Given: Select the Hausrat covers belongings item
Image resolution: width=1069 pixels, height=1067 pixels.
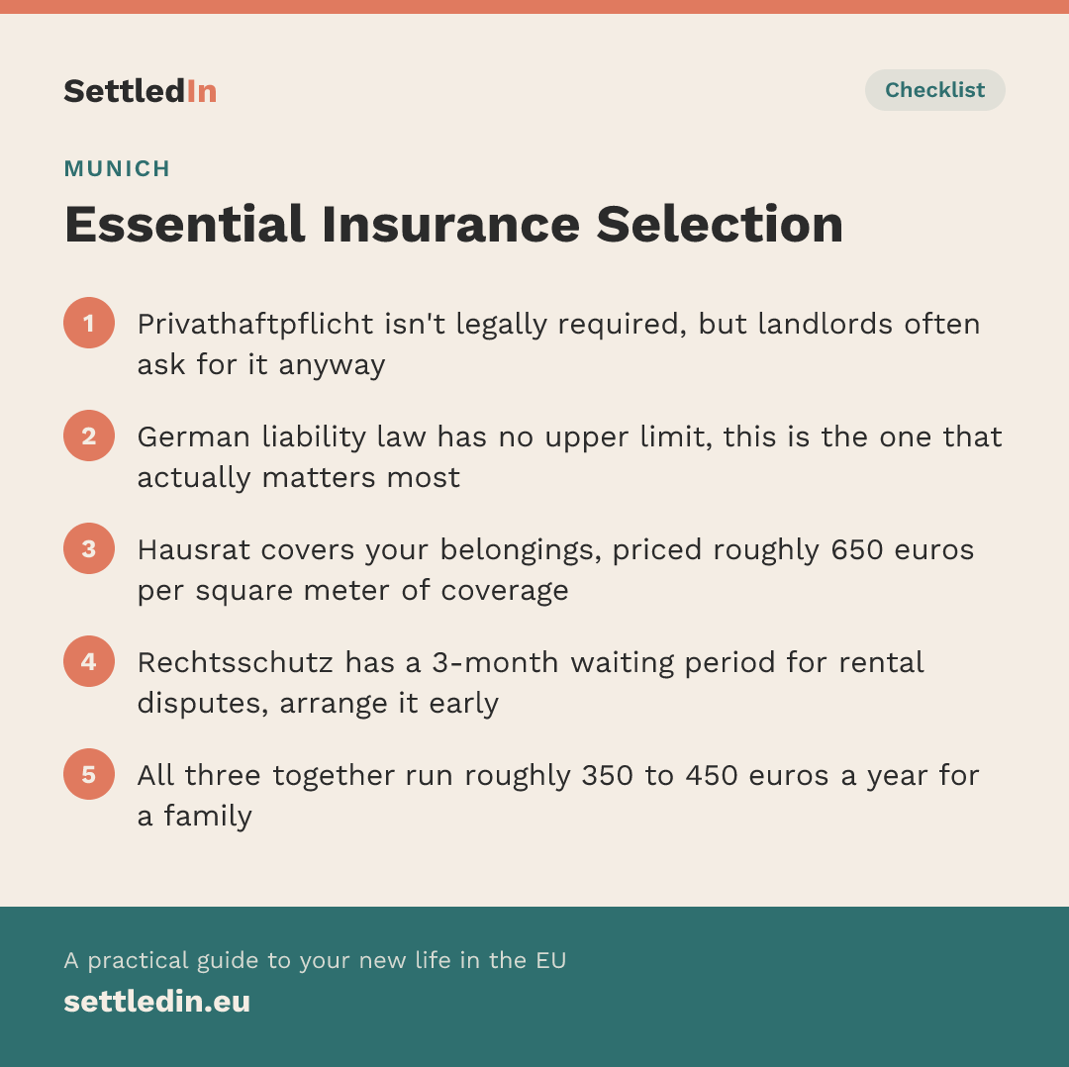Looking at the screenshot, I should click(x=555, y=569).
